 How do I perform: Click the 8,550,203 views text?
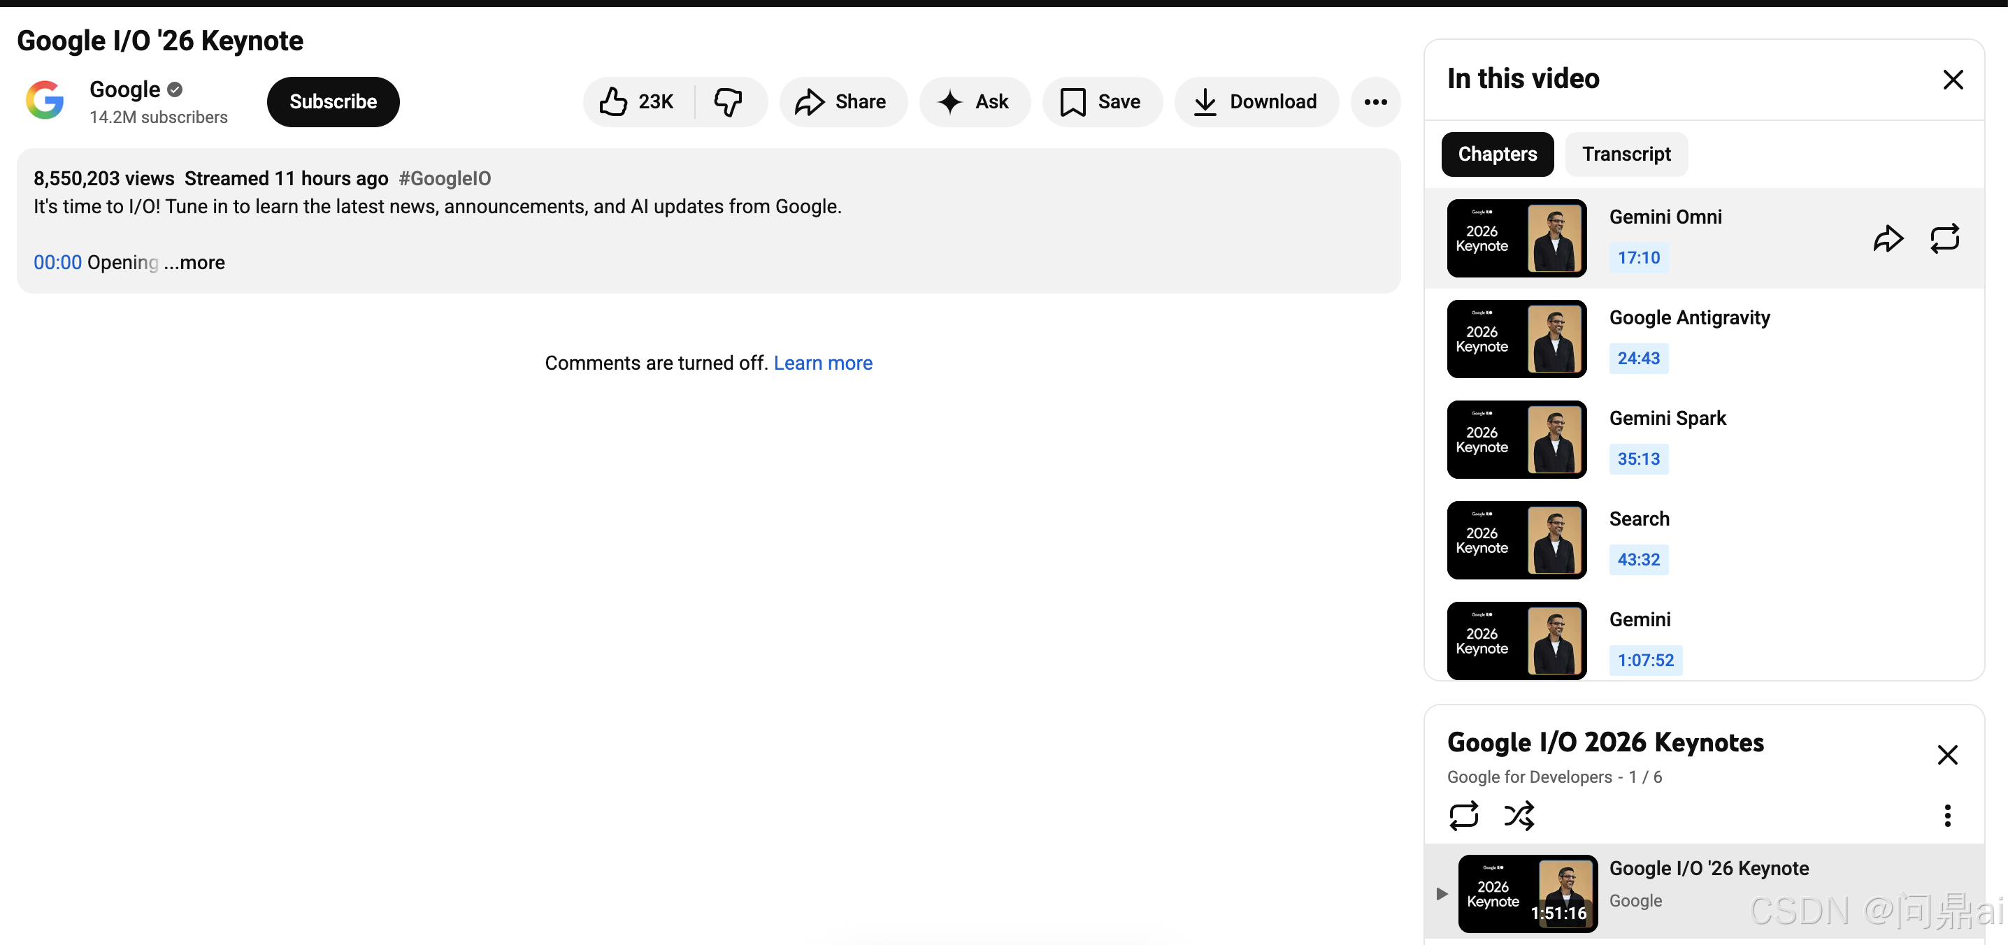[103, 178]
